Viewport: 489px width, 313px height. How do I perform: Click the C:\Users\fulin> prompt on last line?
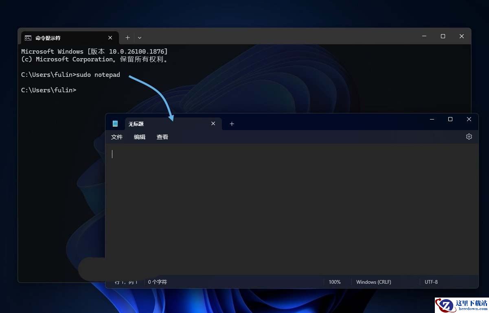pyautogui.click(x=48, y=90)
